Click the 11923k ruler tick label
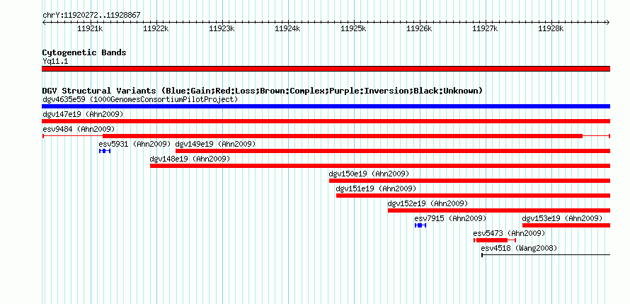 222,28
